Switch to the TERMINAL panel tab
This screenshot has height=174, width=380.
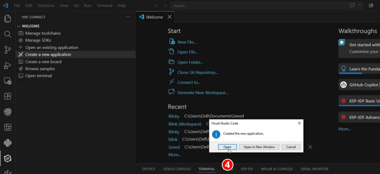(207, 169)
